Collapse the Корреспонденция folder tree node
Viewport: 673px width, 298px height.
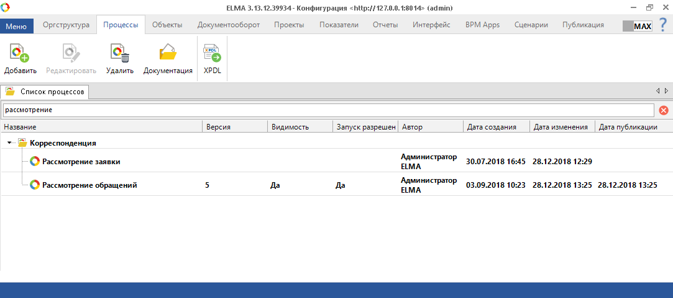(x=9, y=143)
